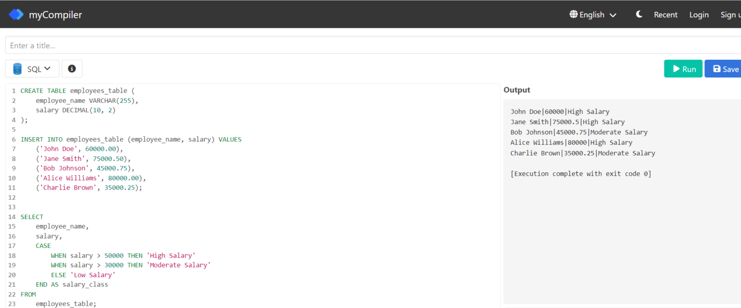Switch interface language using the toggle
Image resolution: width=741 pixels, height=308 pixels.
click(x=592, y=14)
